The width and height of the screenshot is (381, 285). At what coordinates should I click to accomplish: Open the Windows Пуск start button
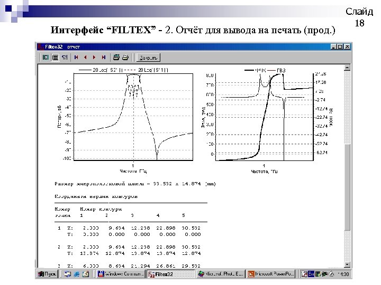(x=47, y=274)
